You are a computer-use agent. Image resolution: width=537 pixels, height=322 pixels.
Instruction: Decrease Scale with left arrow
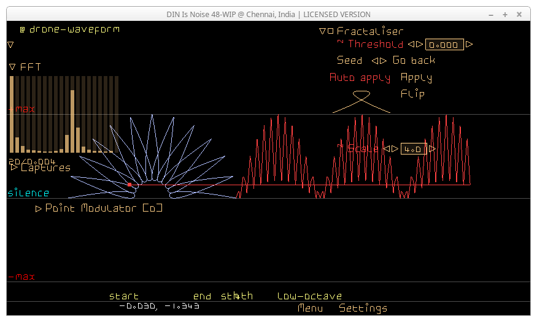(387, 149)
